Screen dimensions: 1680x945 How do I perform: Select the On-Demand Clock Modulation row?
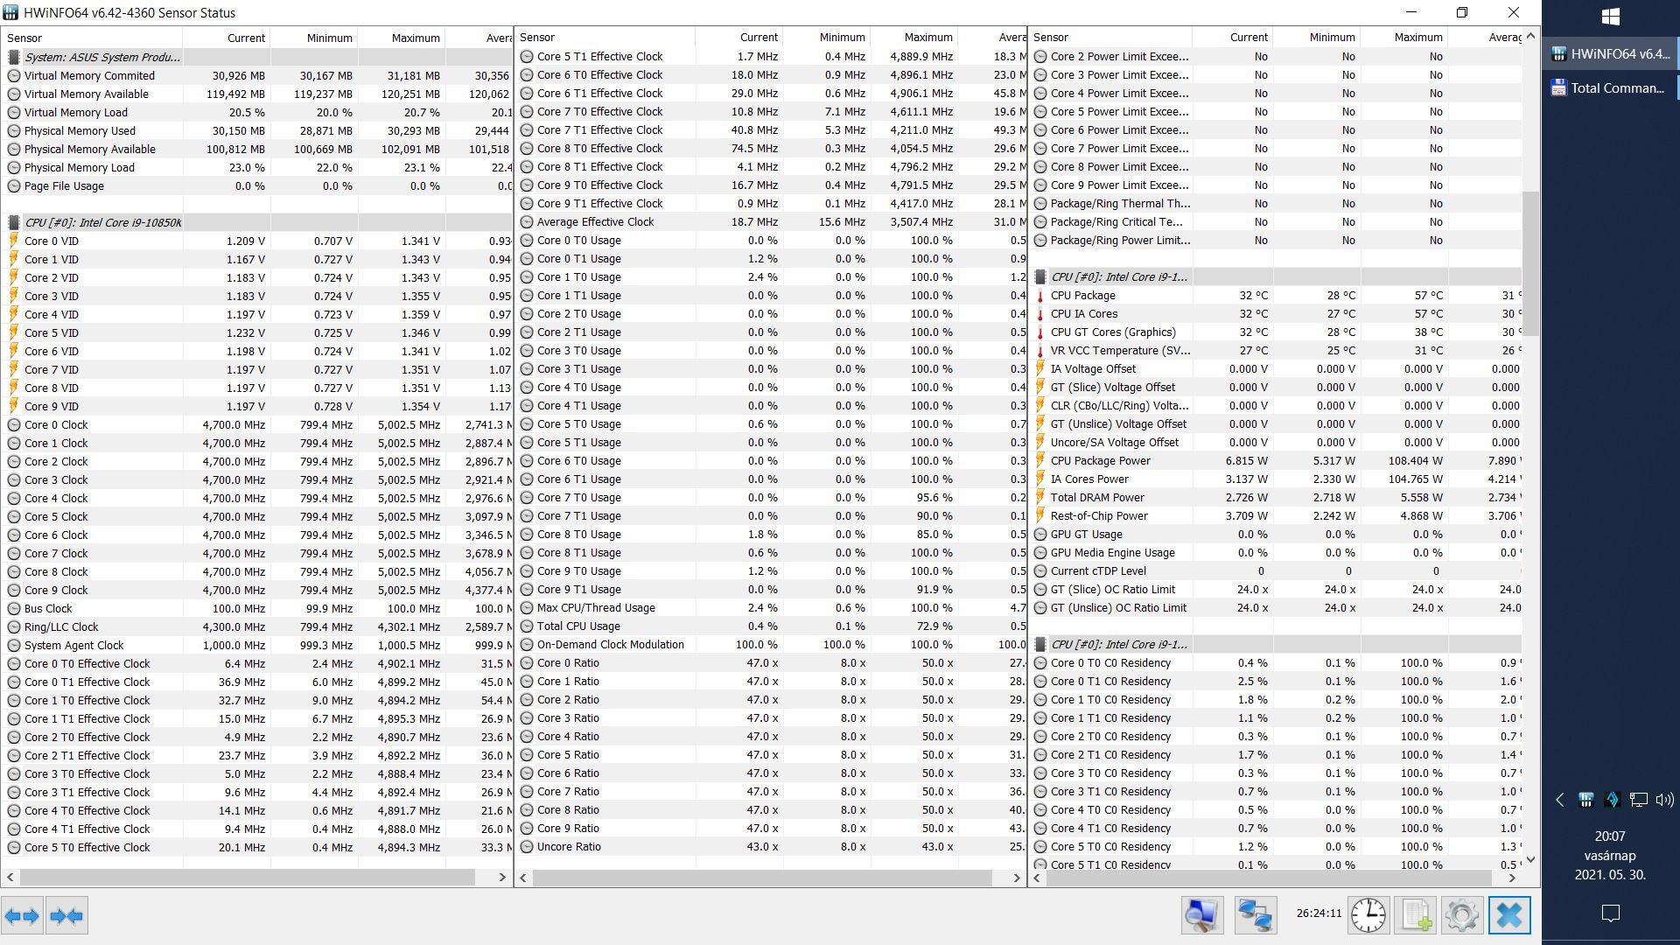[x=771, y=645]
